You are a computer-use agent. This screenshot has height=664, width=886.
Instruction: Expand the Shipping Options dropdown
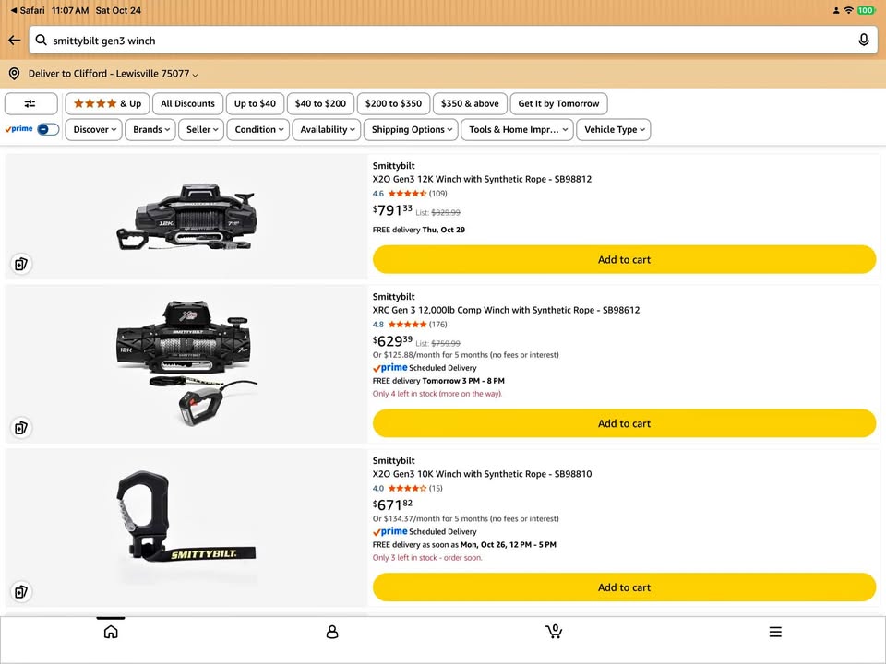pyautogui.click(x=412, y=130)
